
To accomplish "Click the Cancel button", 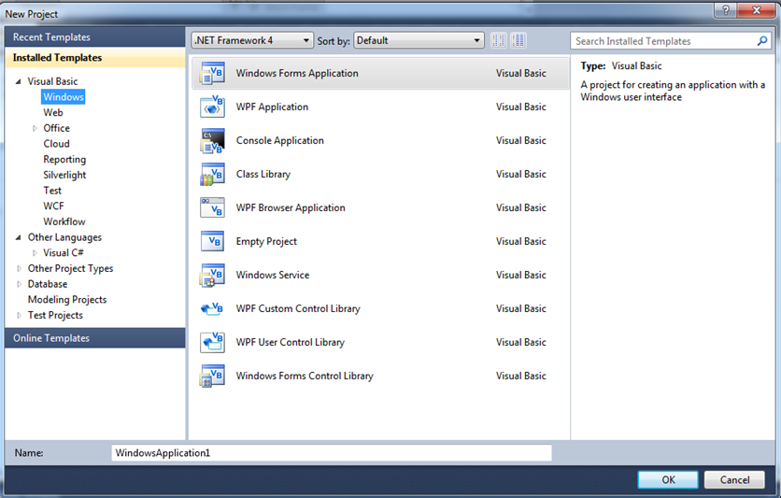I will (x=734, y=479).
